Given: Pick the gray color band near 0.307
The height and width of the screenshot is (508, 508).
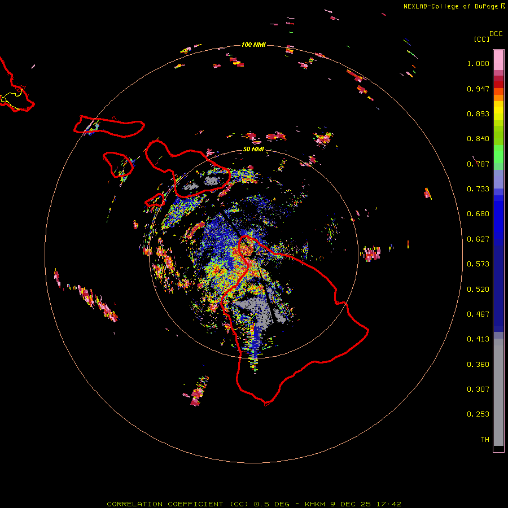Looking at the screenshot, I should pos(498,392).
